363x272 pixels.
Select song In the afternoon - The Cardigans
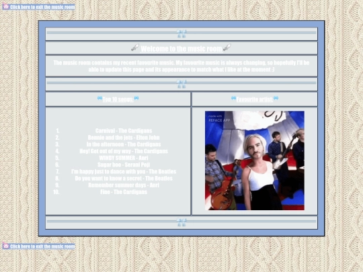tap(124, 144)
